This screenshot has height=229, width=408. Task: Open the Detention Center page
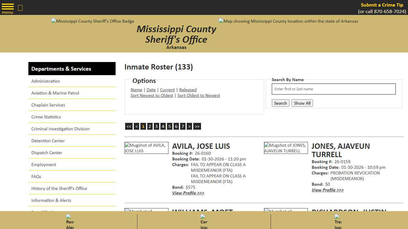48,141
